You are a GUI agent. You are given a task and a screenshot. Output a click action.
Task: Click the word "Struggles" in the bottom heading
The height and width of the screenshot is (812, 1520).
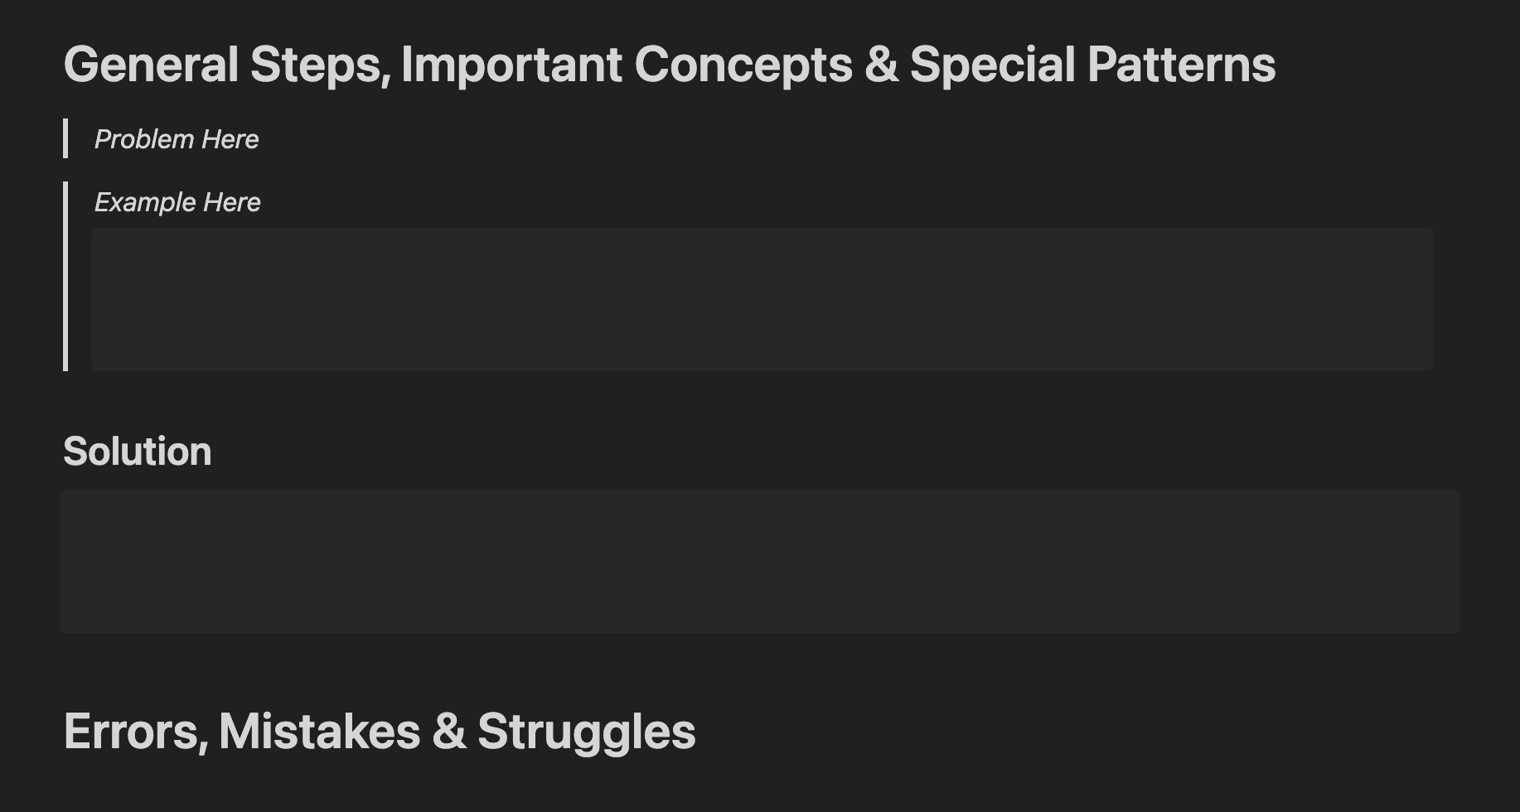[587, 732]
